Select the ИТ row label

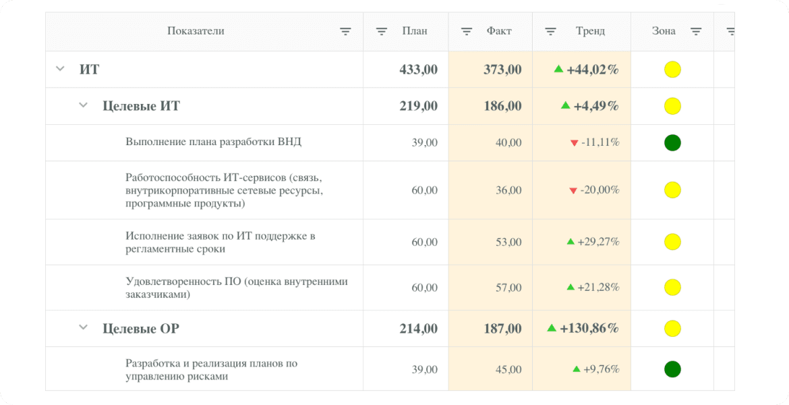90,70
